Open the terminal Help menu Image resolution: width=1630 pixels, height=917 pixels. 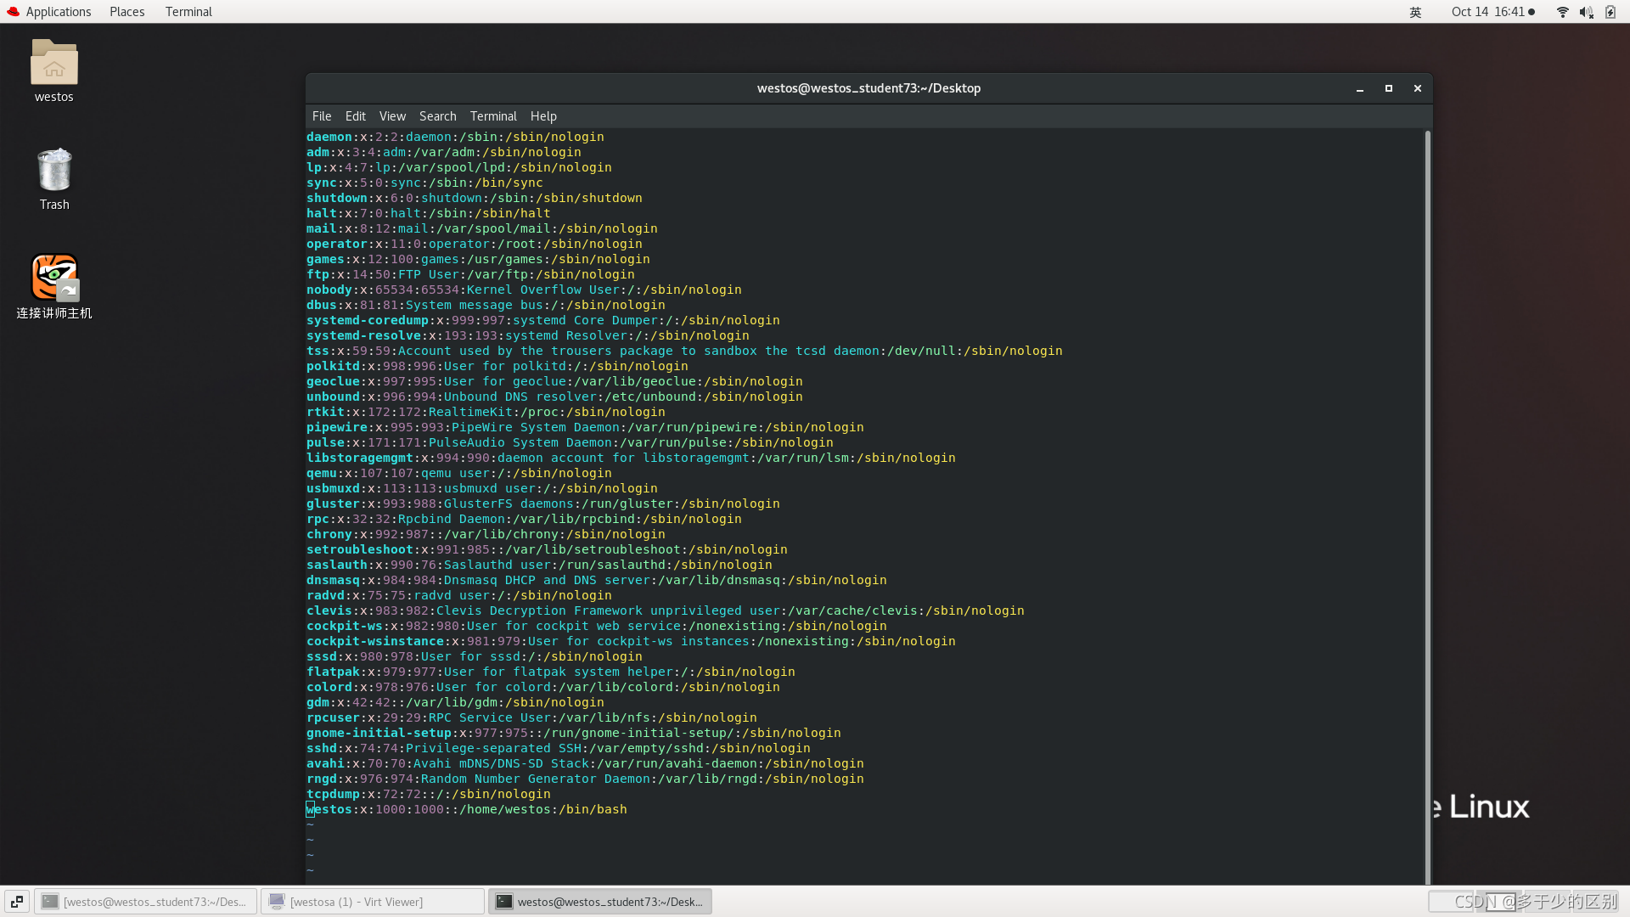[x=543, y=116]
